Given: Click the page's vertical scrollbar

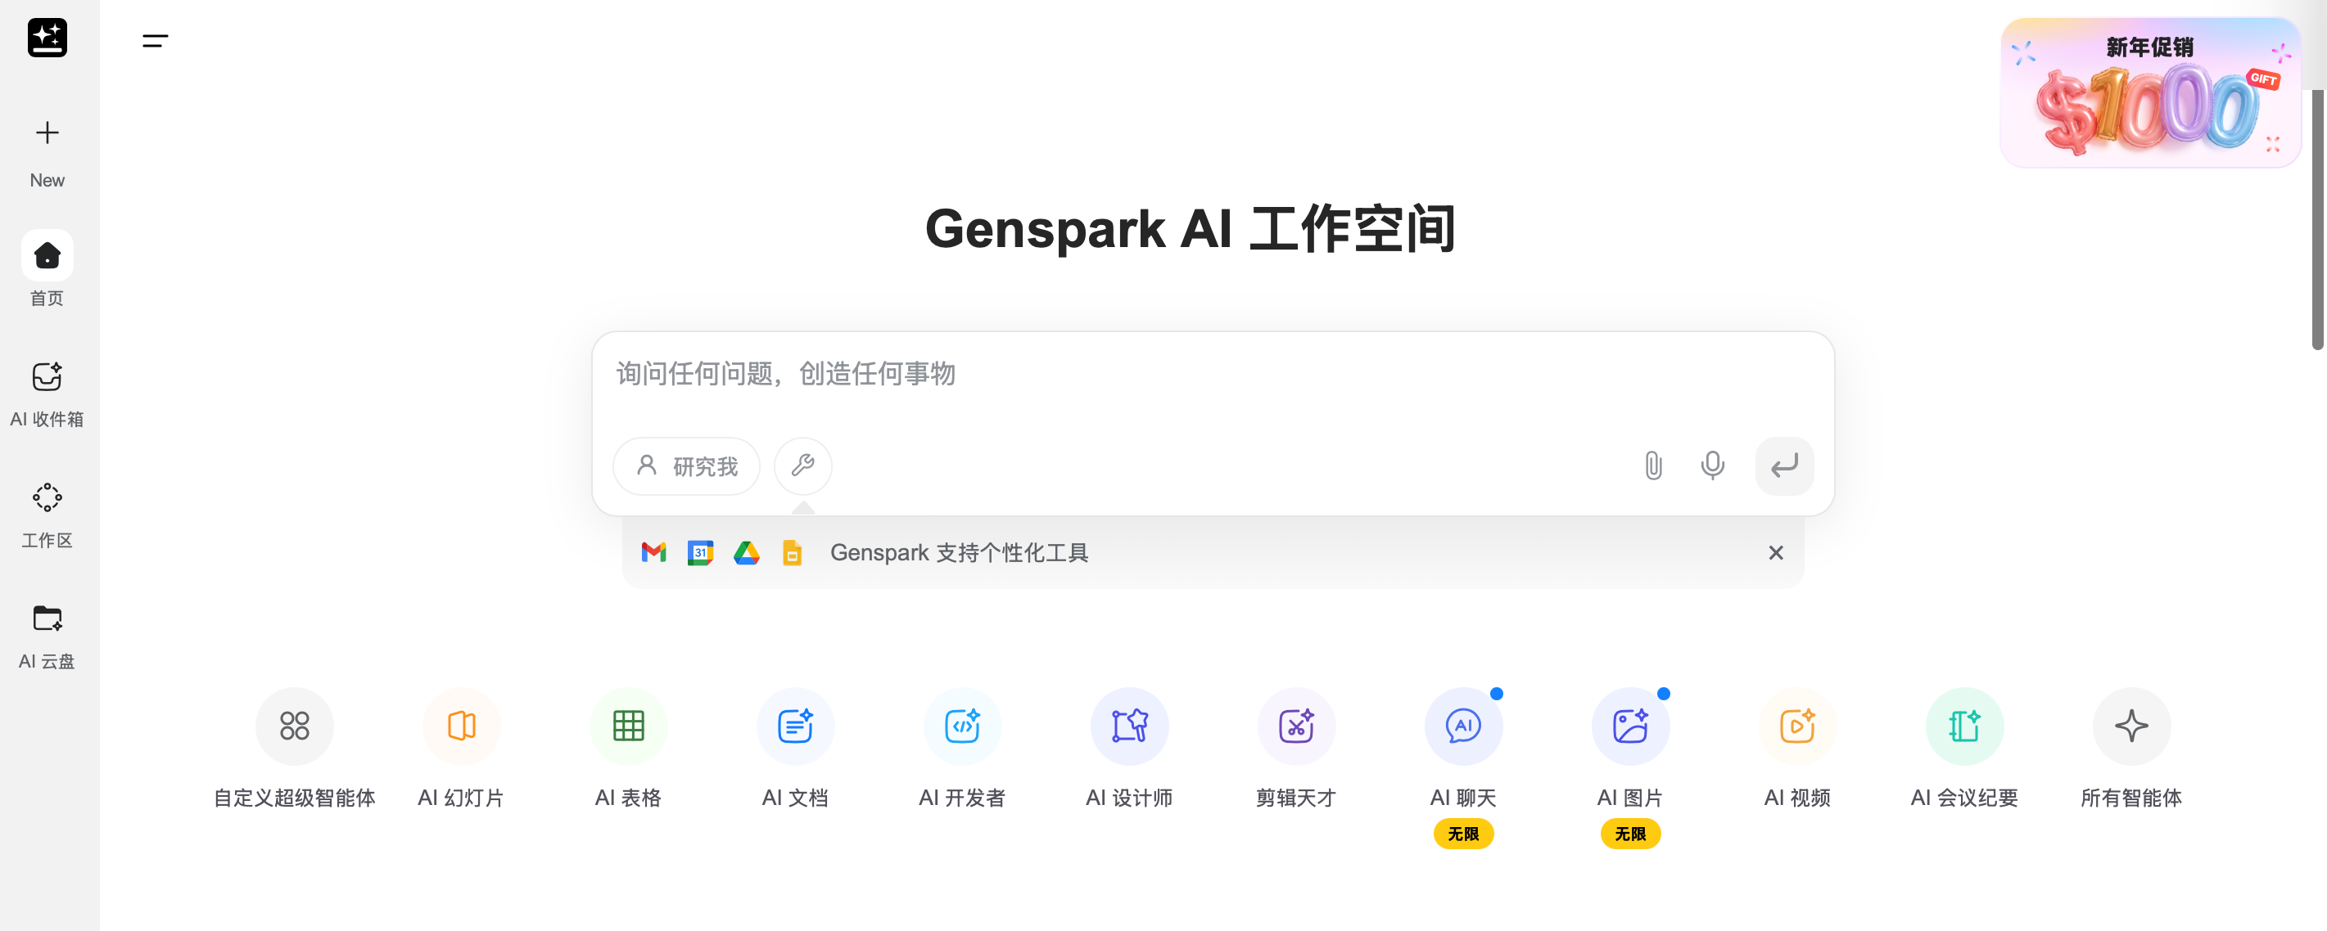Looking at the screenshot, I should pyautogui.click(x=2317, y=218).
